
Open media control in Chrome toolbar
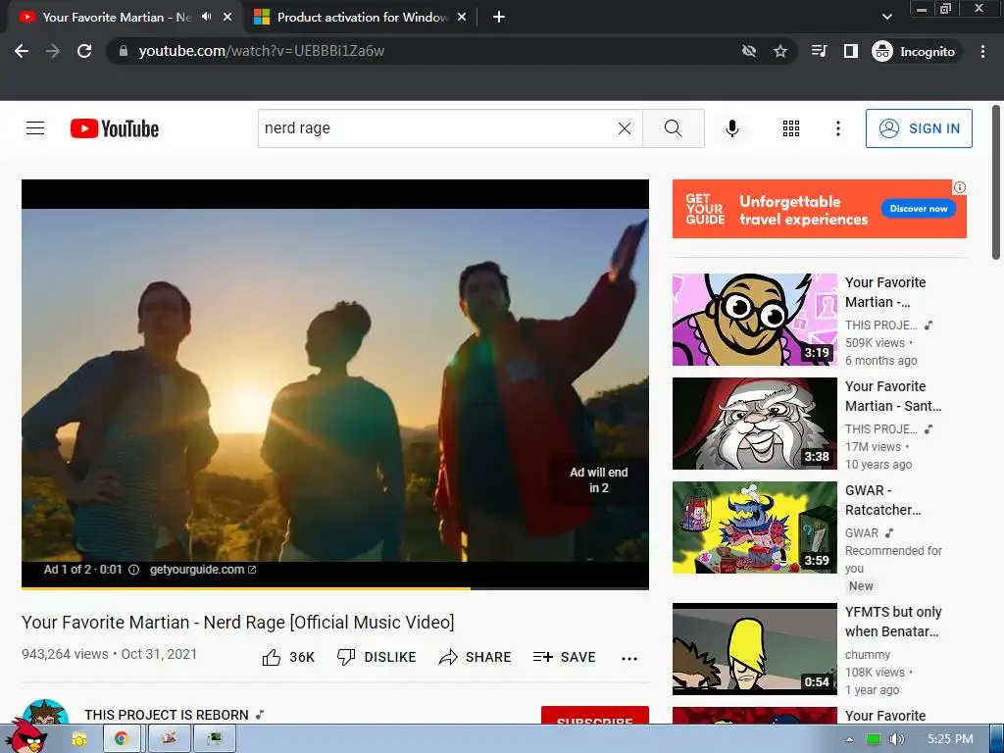pos(819,51)
